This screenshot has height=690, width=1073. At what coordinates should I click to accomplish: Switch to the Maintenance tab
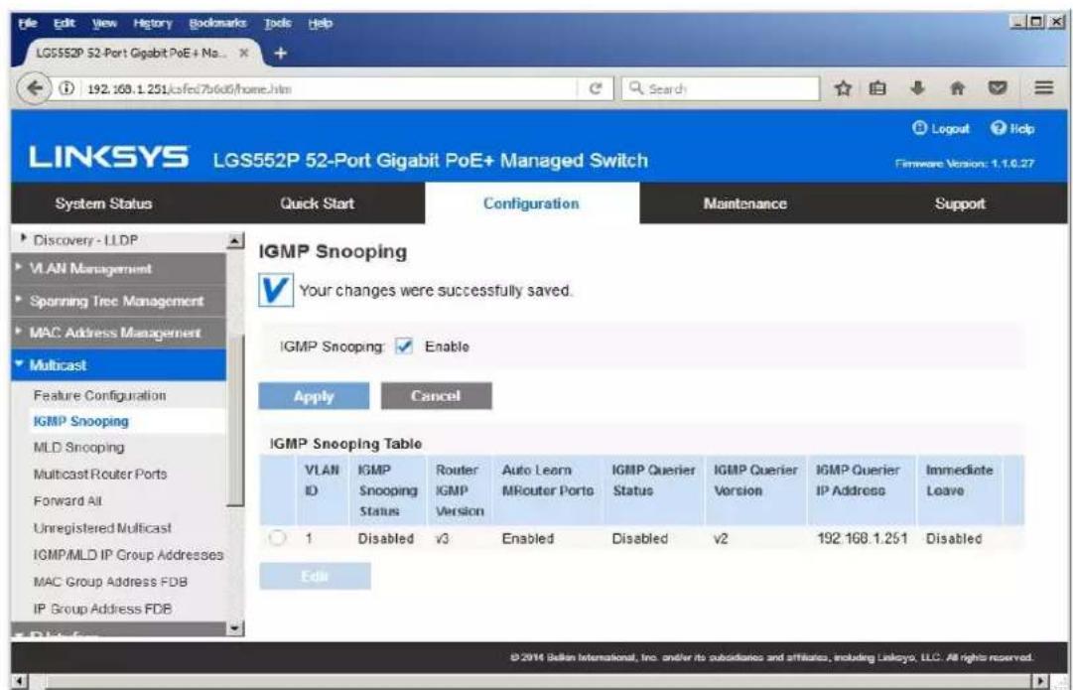[x=745, y=204]
